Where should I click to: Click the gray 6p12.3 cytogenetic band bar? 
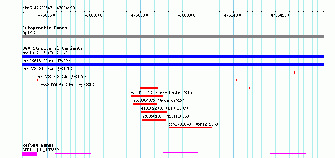[173, 37]
